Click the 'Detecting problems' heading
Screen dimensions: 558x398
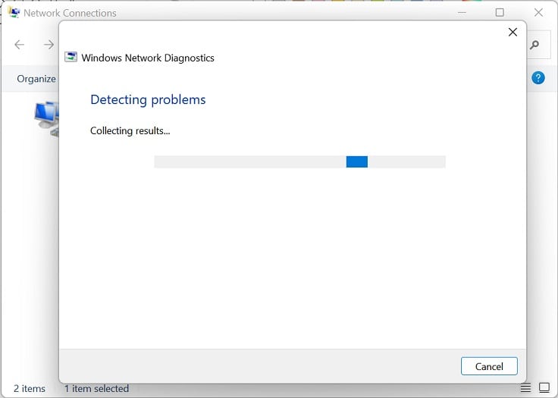(x=148, y=99)
